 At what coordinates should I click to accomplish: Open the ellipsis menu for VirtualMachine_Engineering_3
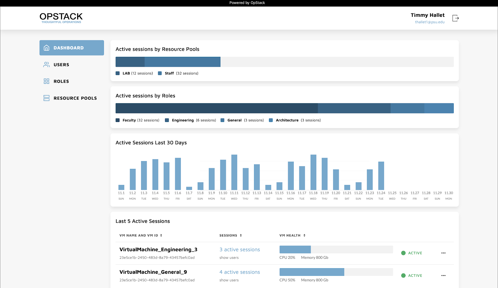click(443, 253)
